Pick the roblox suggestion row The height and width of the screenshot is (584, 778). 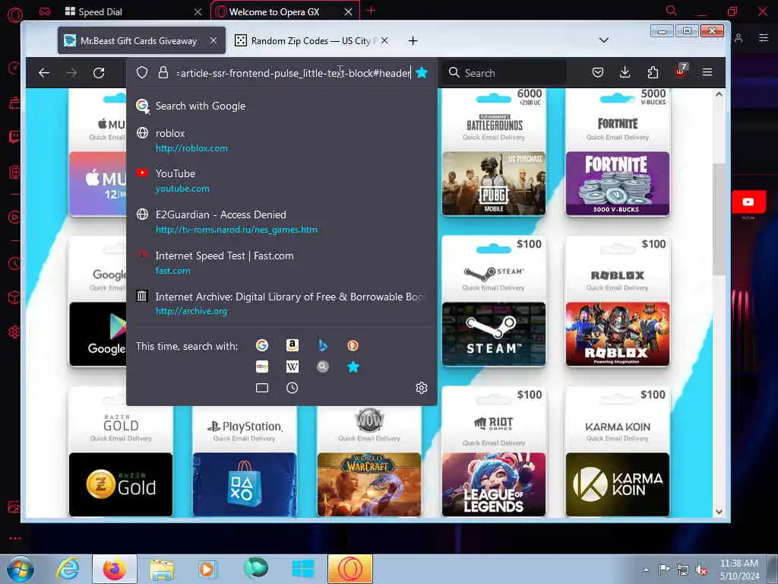(281, 141)
